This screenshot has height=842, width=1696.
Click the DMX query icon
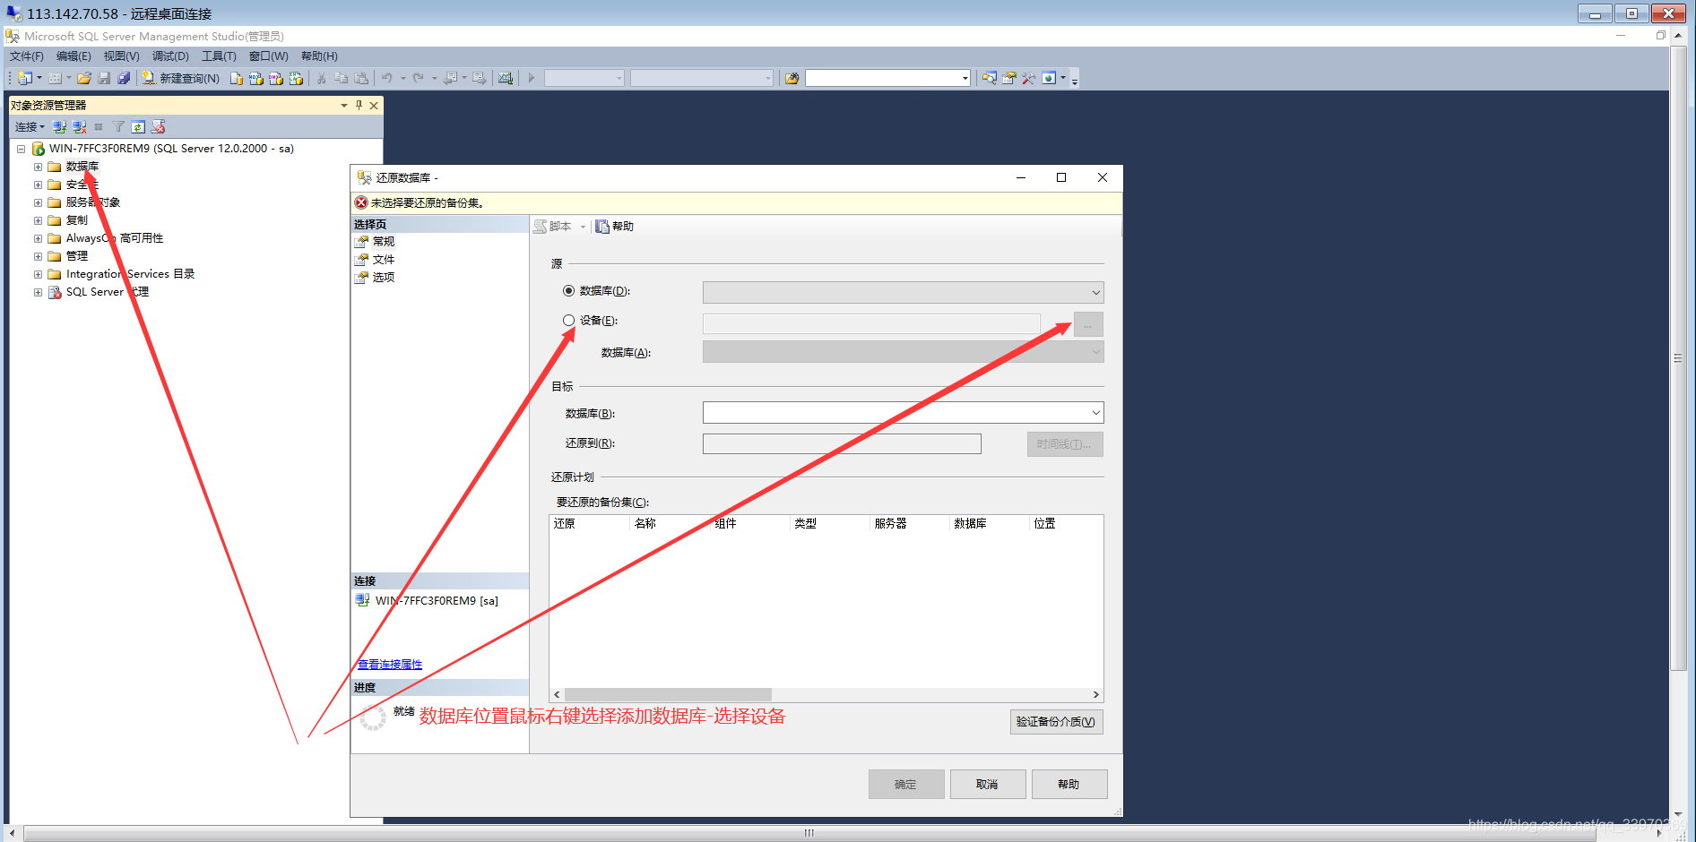pyautogui.click(x=276, y=78)
